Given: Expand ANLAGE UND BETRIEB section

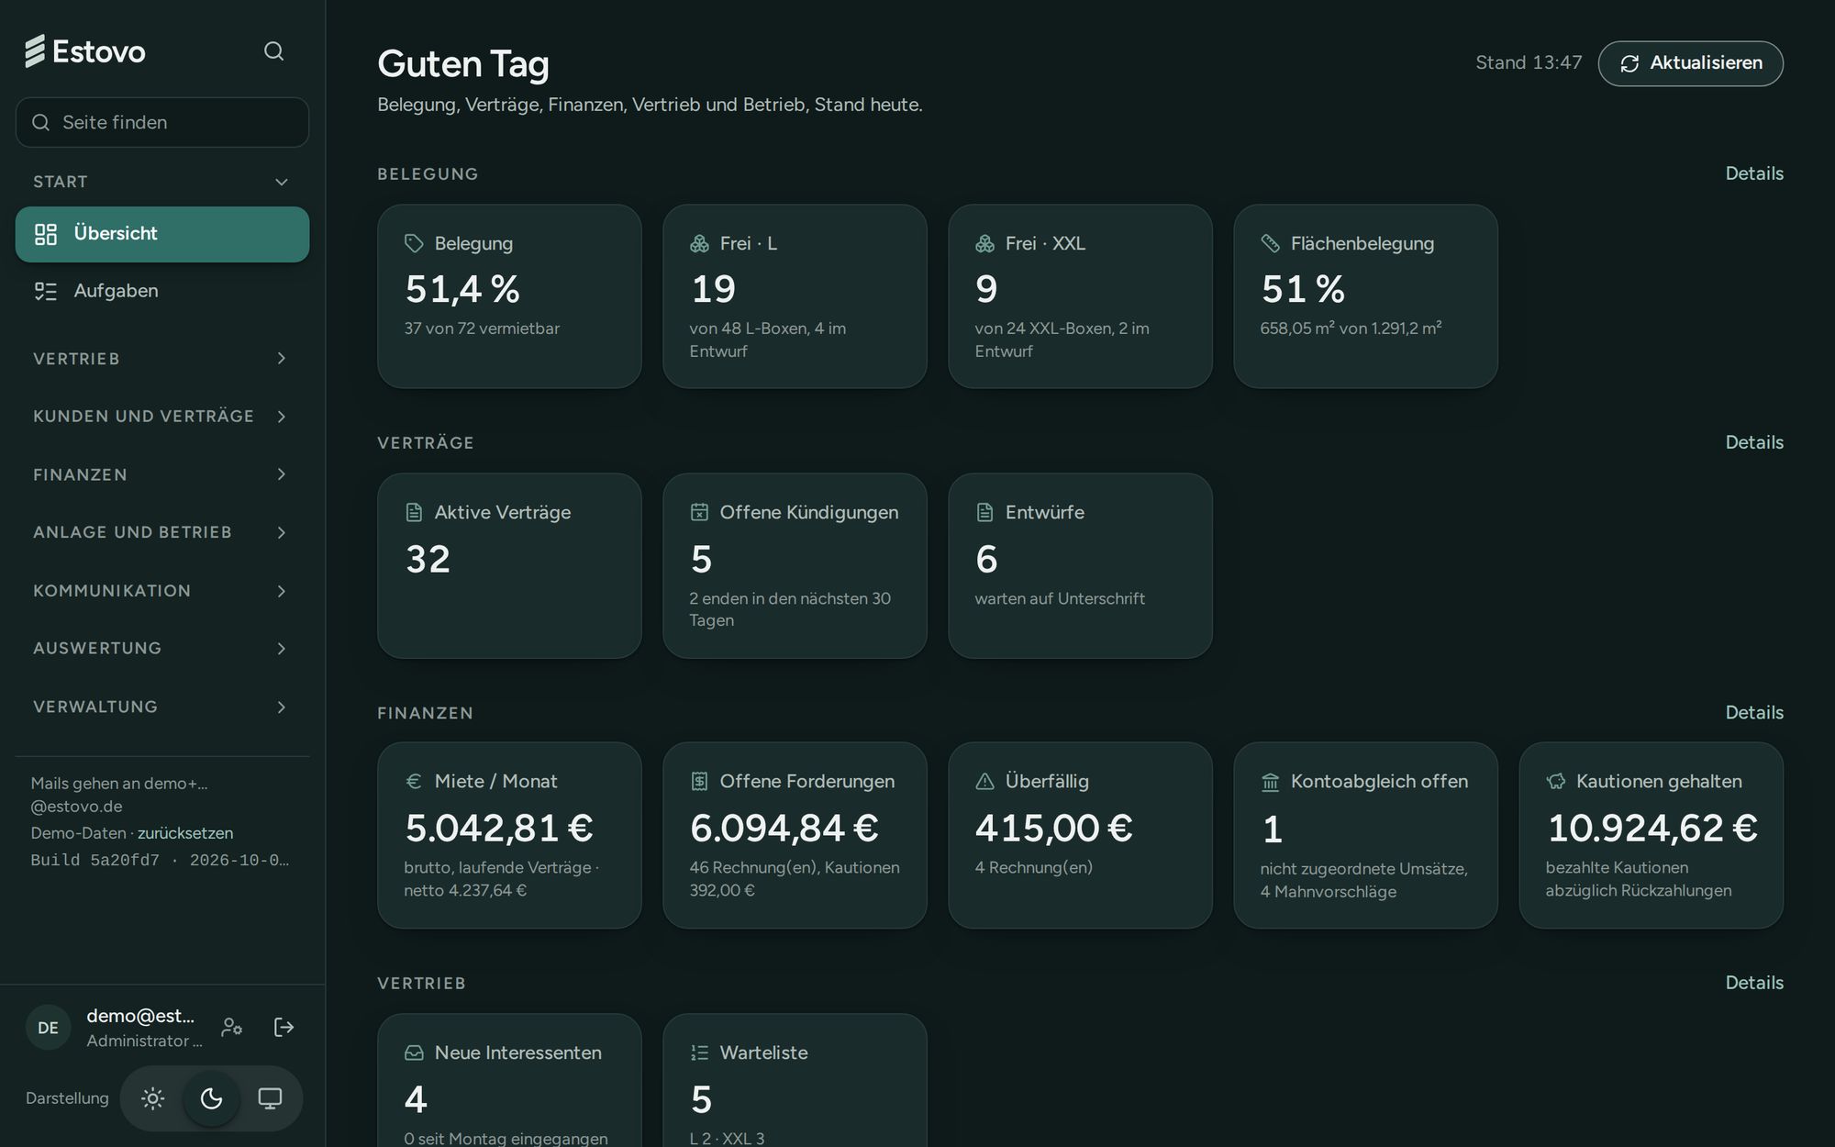Looking at the screenshot, I should tap(162, 532).
